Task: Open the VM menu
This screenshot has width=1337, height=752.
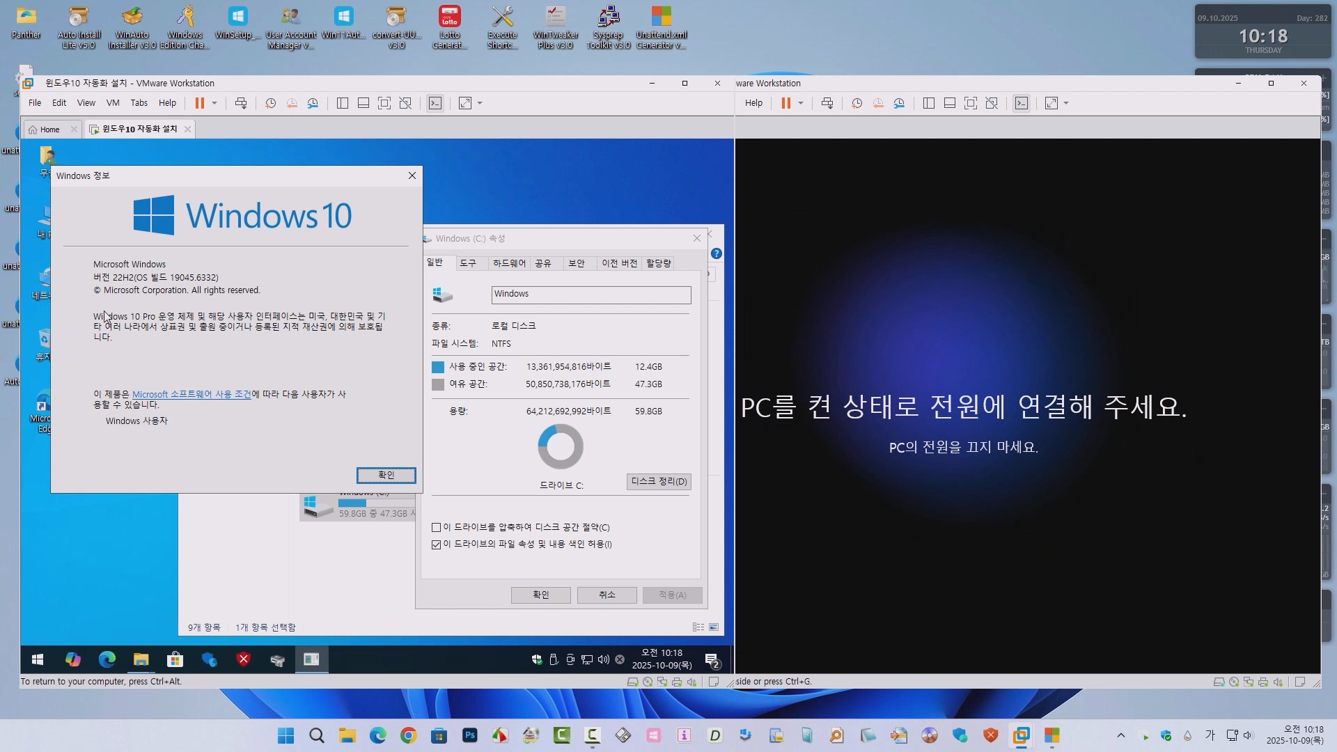Action: pos(113,103)
